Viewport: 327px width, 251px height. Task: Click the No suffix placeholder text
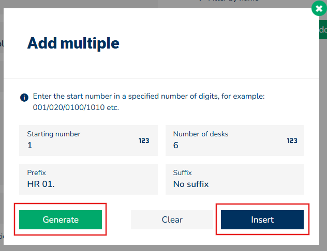(190, 184)
